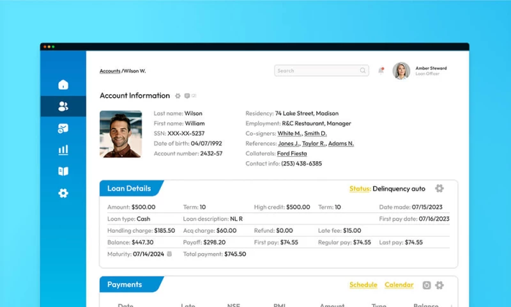Viewport: 511px width, 307px height.
Task: Click account number 2432-57
Action: click(x=211, y=153)
